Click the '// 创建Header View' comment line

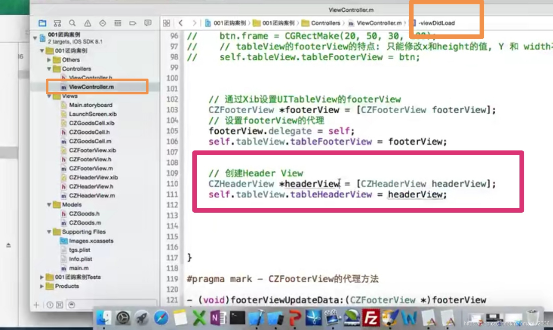coord(256,173)
